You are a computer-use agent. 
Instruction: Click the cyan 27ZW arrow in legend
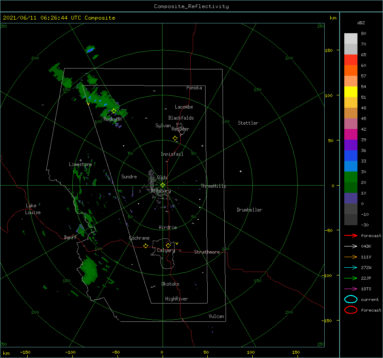[x=351, y=268]
